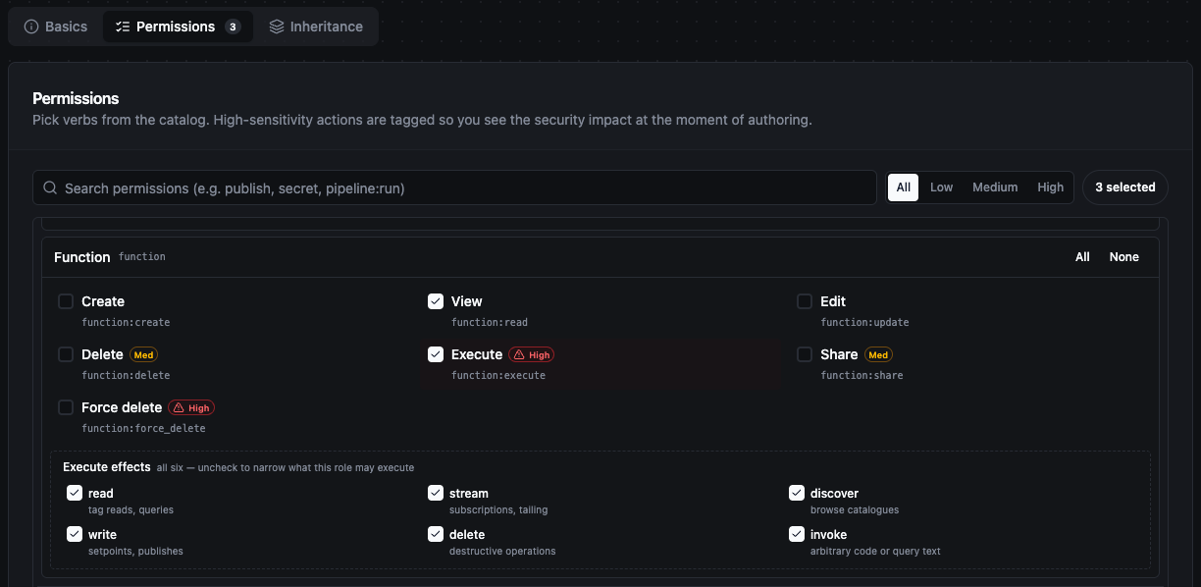The height and width of the screenshot is (587, 1201).
Task: Click the function:create code text
Action: (x=126, y=322)
